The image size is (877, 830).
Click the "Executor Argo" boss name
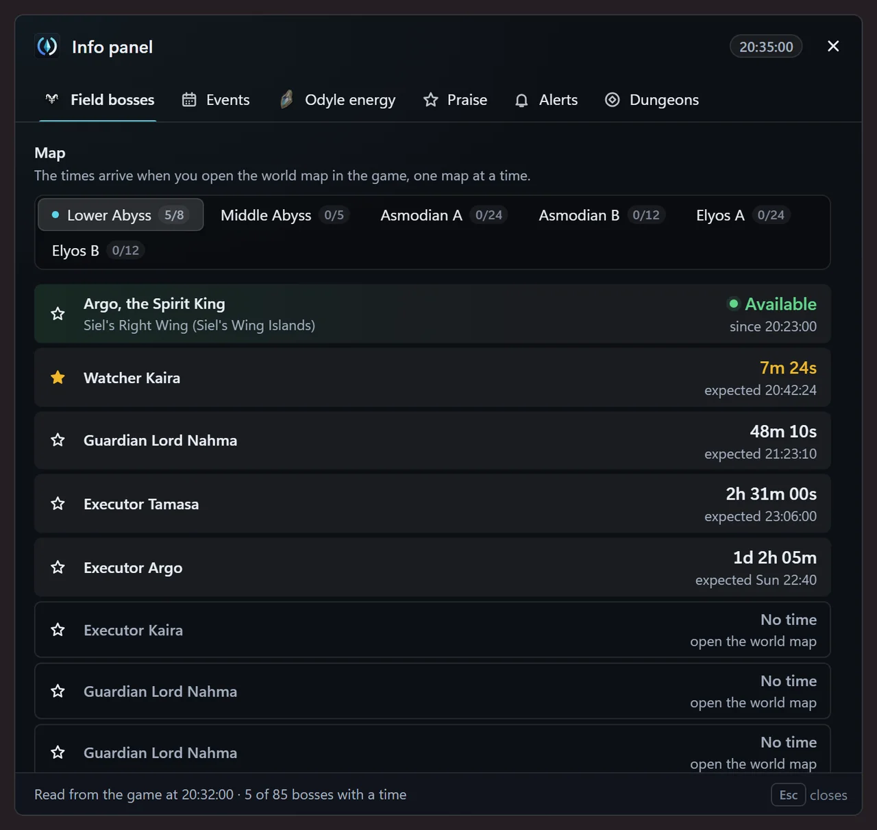(x=133, y=567)
